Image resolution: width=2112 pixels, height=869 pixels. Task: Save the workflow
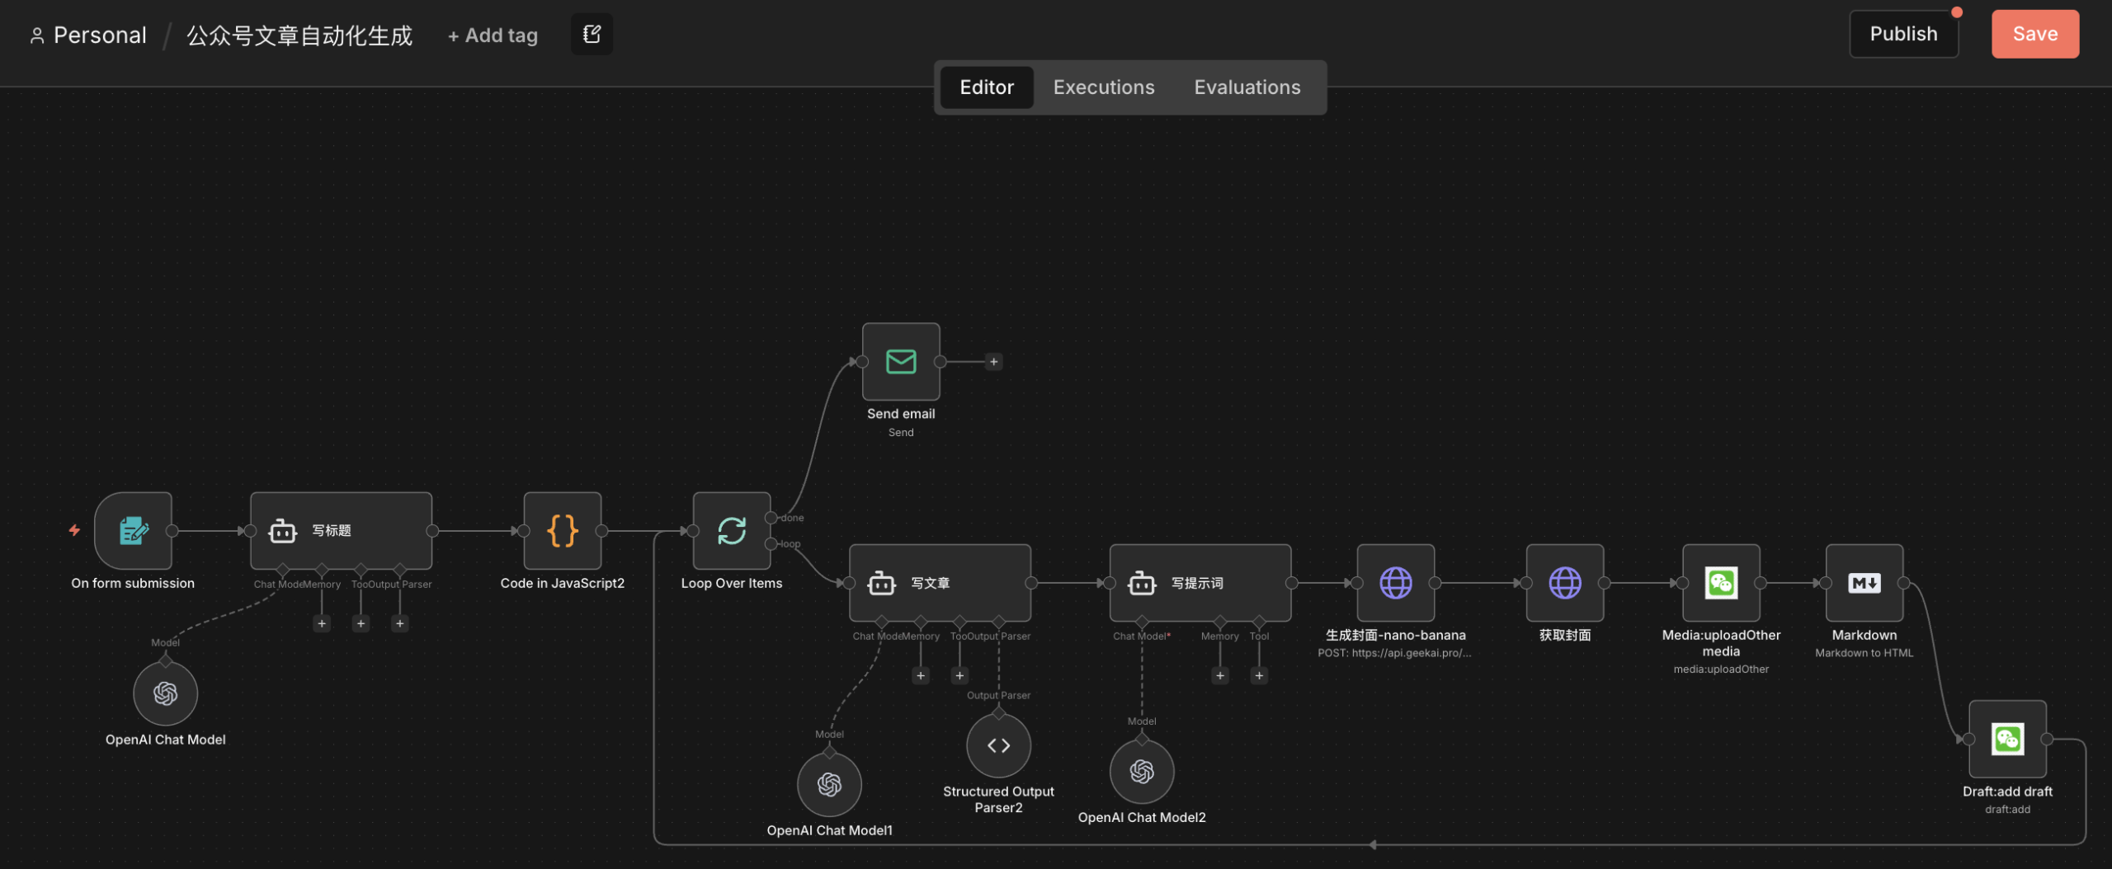[x=2034, y=34]
